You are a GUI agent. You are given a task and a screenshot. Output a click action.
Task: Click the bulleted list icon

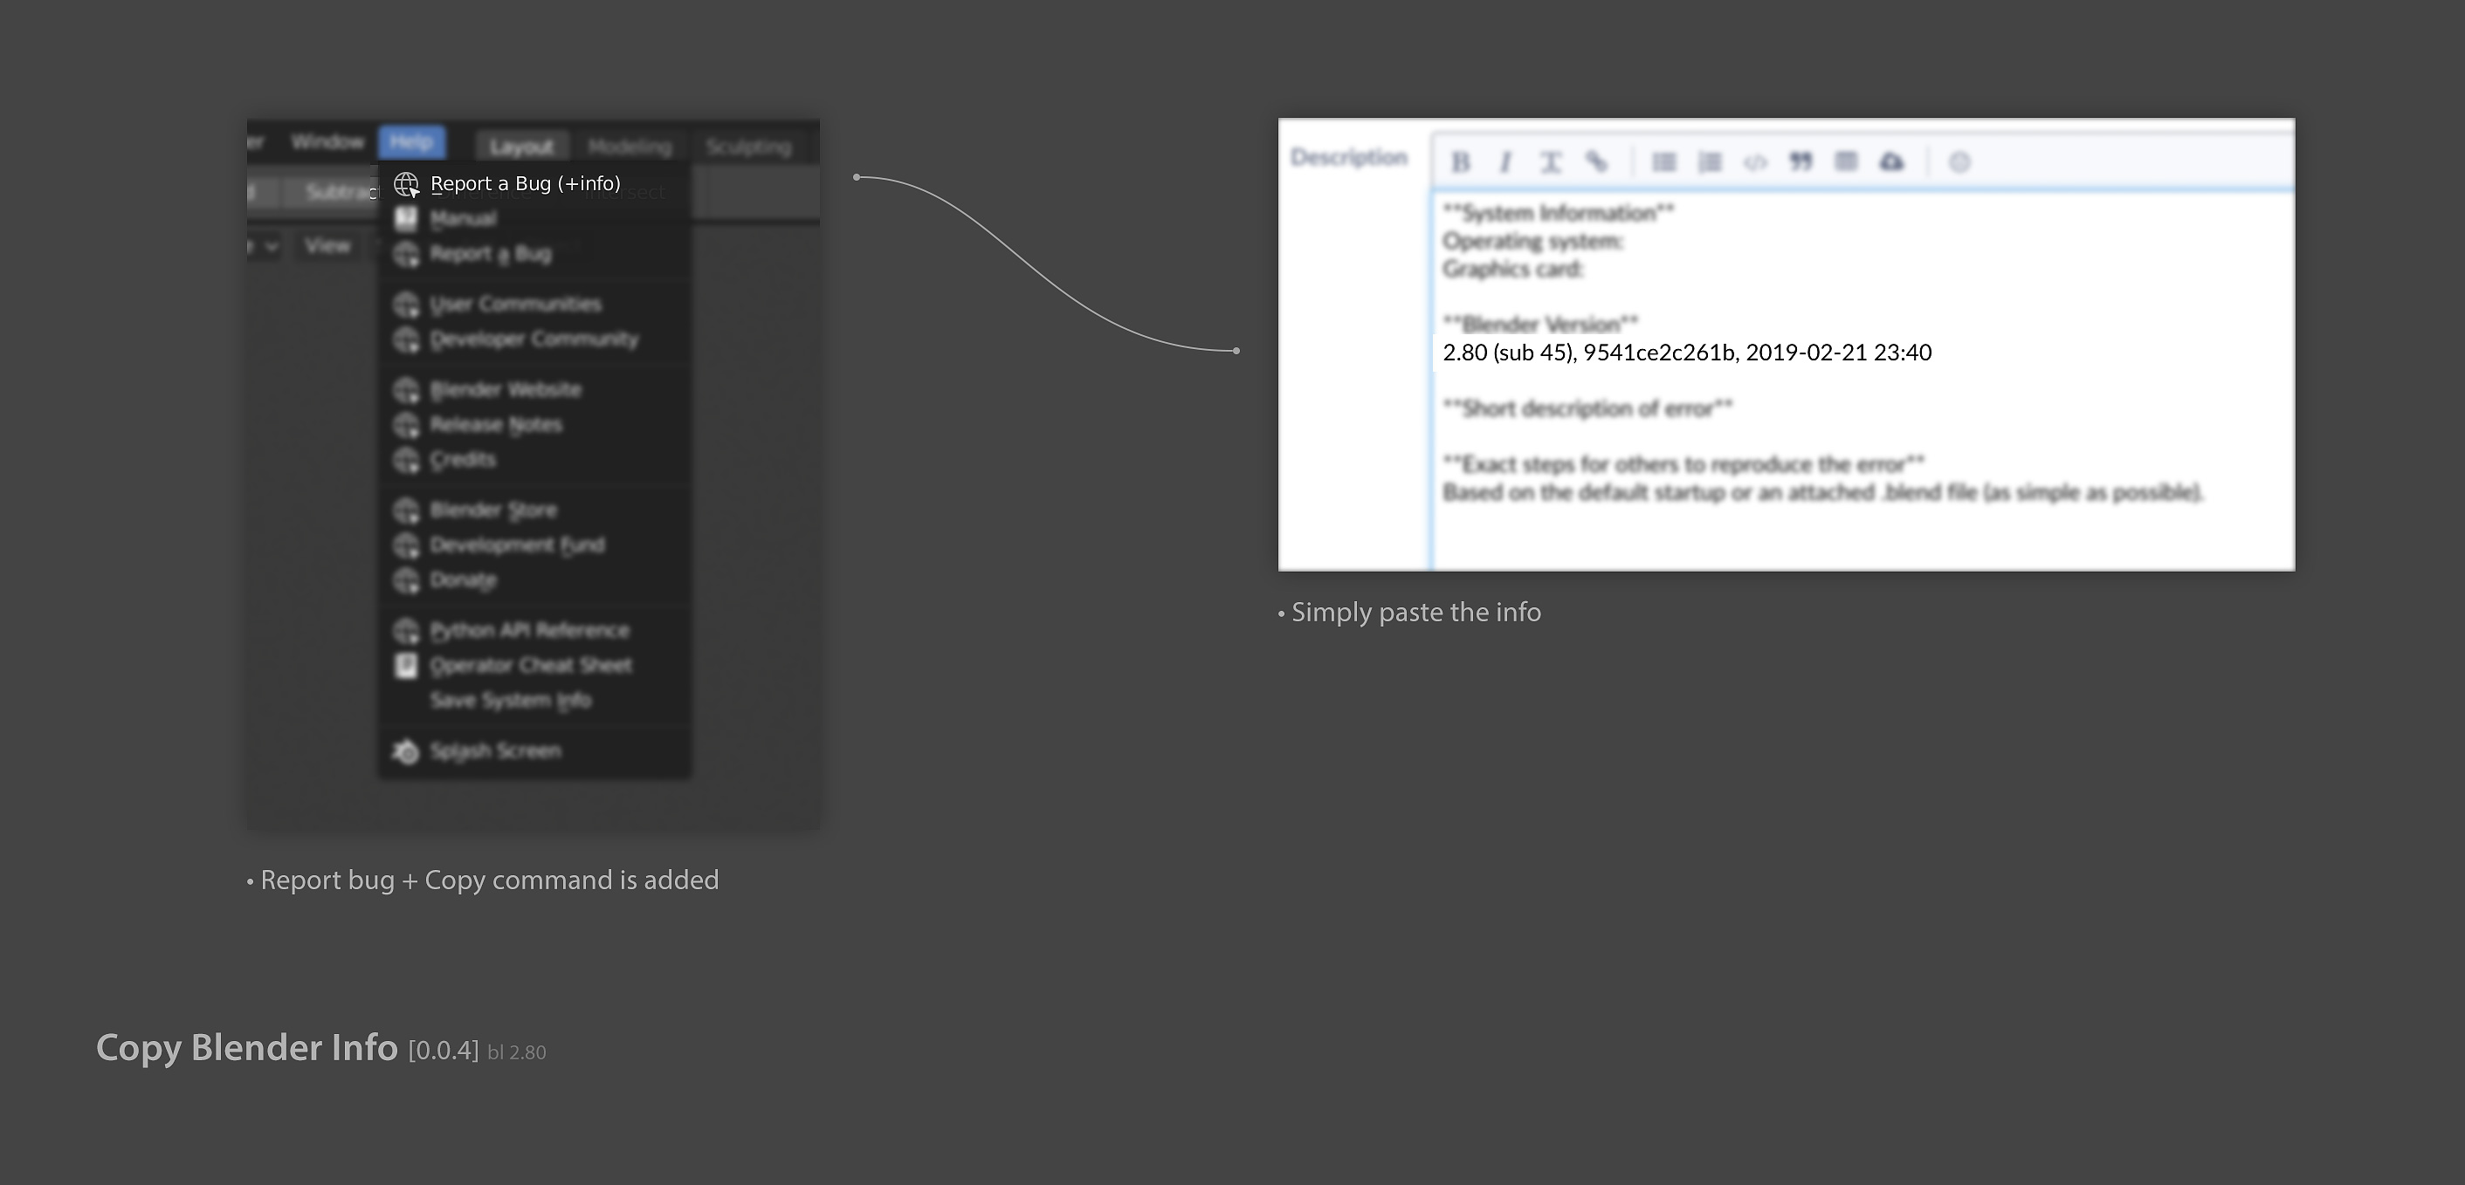point(1664,161)
